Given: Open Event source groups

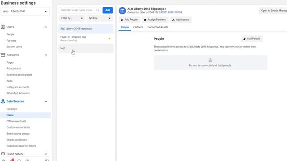Looking at the screenshot, I should coord(18,134).
